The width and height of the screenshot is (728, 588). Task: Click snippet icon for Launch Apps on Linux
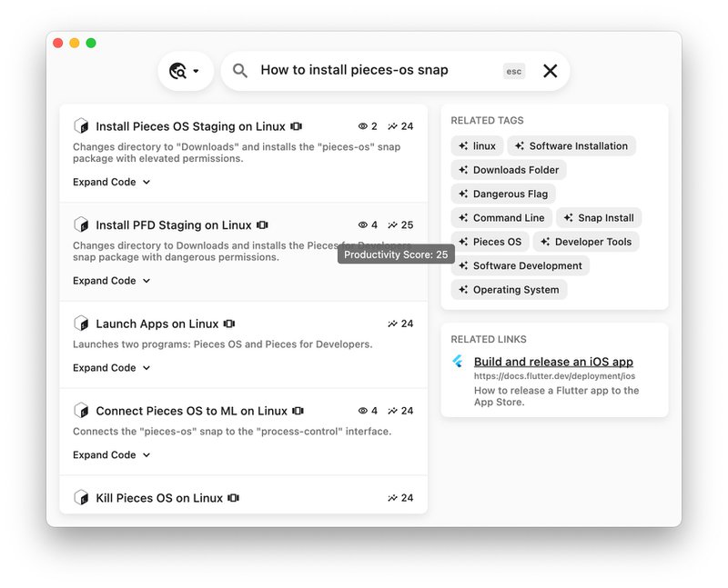[x=81, y=324]
